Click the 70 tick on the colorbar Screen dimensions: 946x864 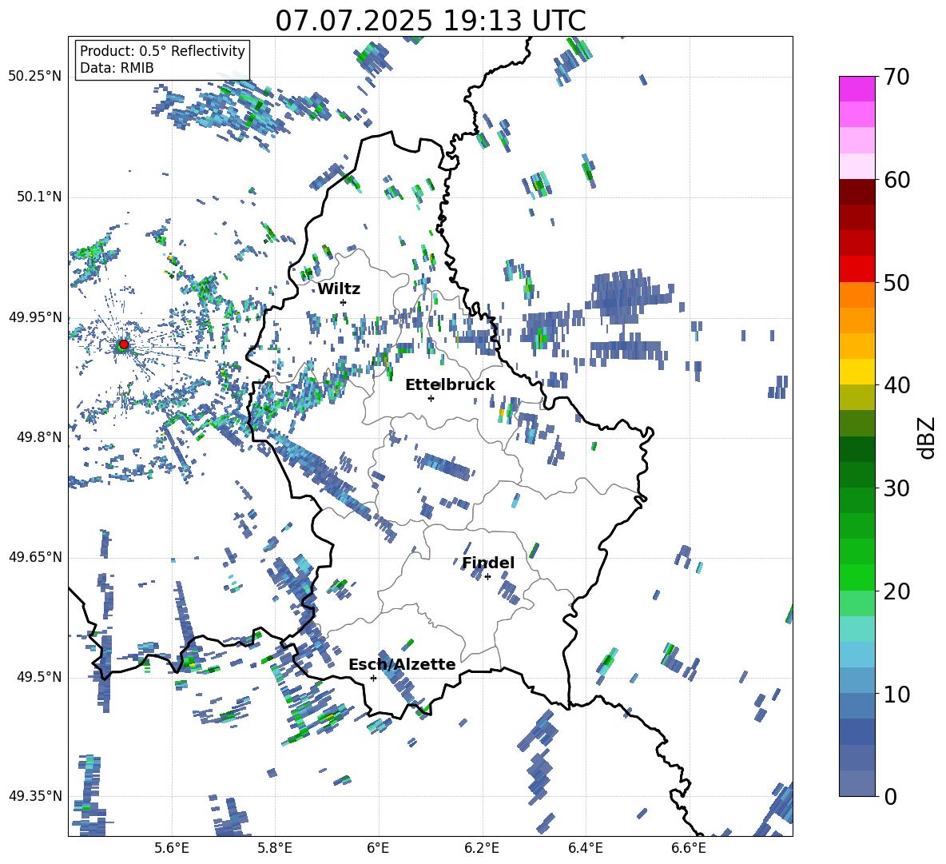coord(896,77)
